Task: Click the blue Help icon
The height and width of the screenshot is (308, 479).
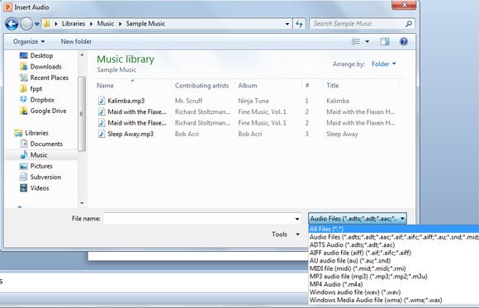Action: tap(404, 41)
